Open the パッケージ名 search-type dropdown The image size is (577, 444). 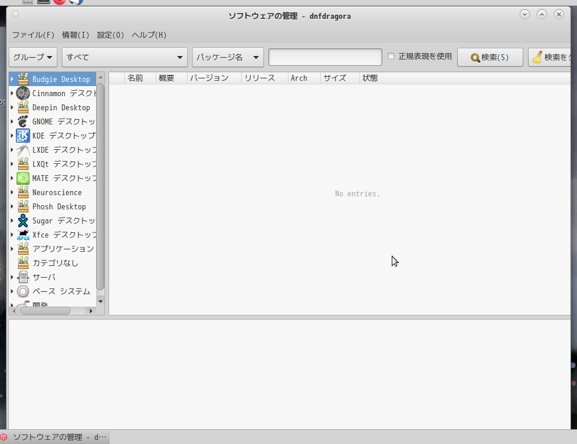(228, 57)
